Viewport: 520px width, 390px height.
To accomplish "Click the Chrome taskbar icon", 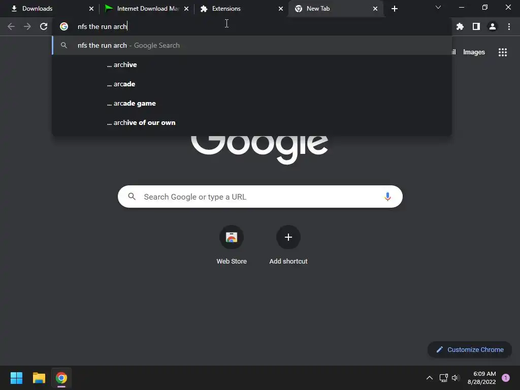I will pyautogui.click(x=61, y=378).
